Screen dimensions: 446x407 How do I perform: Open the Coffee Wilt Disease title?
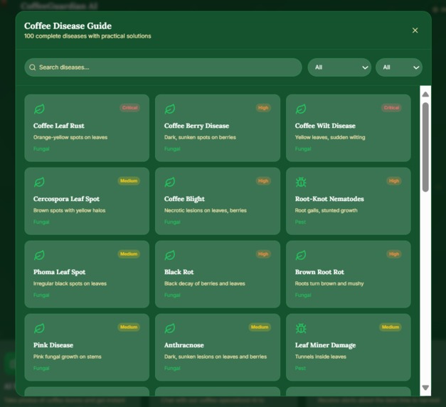pos(325,126)
